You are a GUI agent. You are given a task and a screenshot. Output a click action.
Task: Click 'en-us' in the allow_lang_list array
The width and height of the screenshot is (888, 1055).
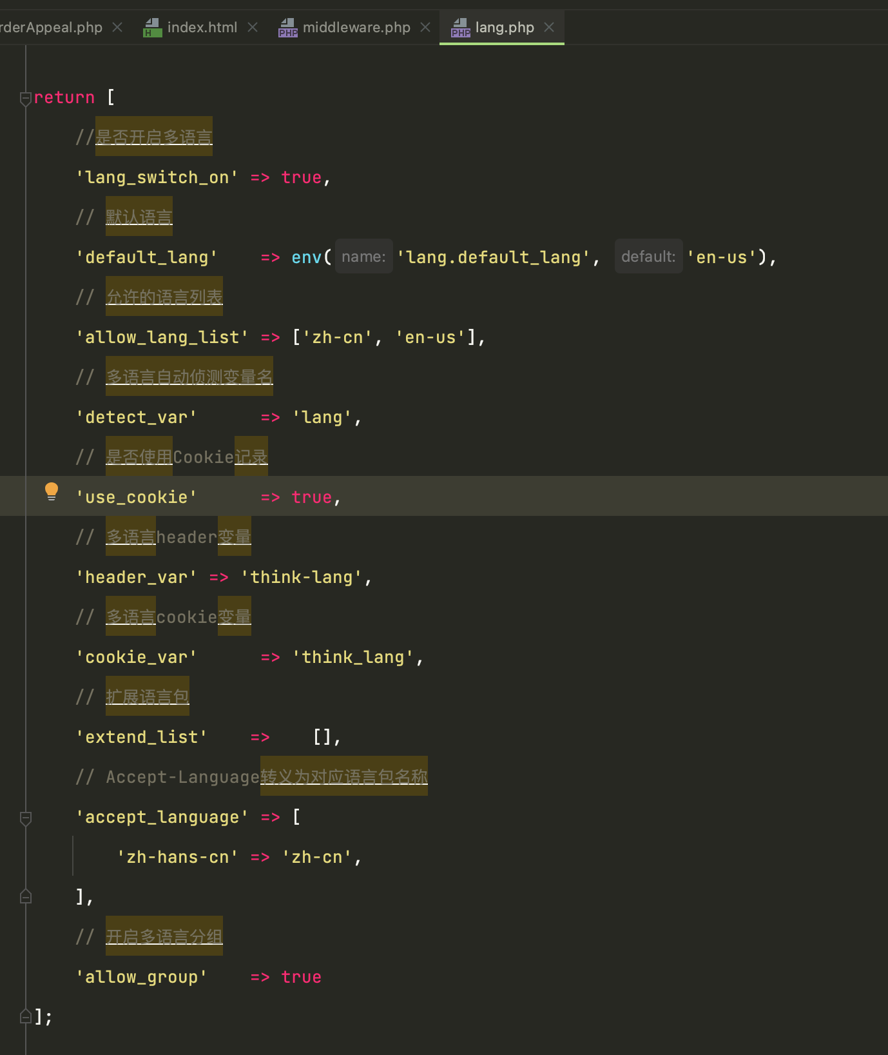[x=430, y=337]
